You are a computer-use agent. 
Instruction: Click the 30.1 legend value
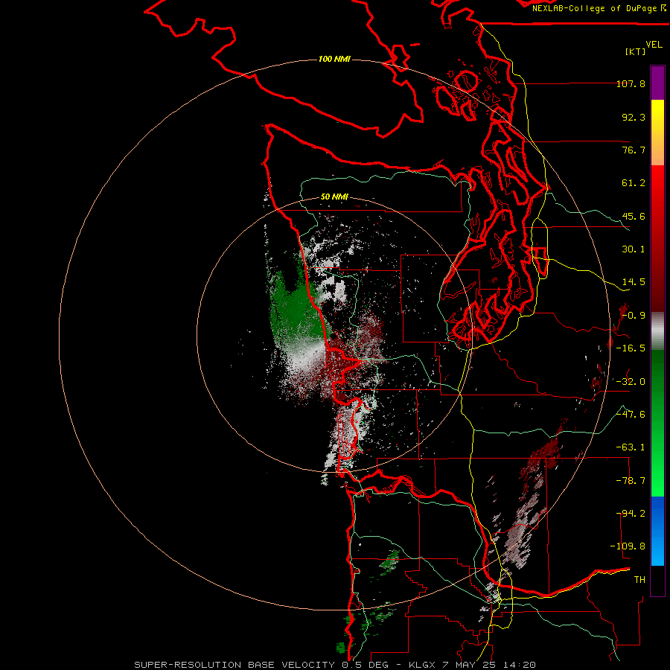click(634, 249)
